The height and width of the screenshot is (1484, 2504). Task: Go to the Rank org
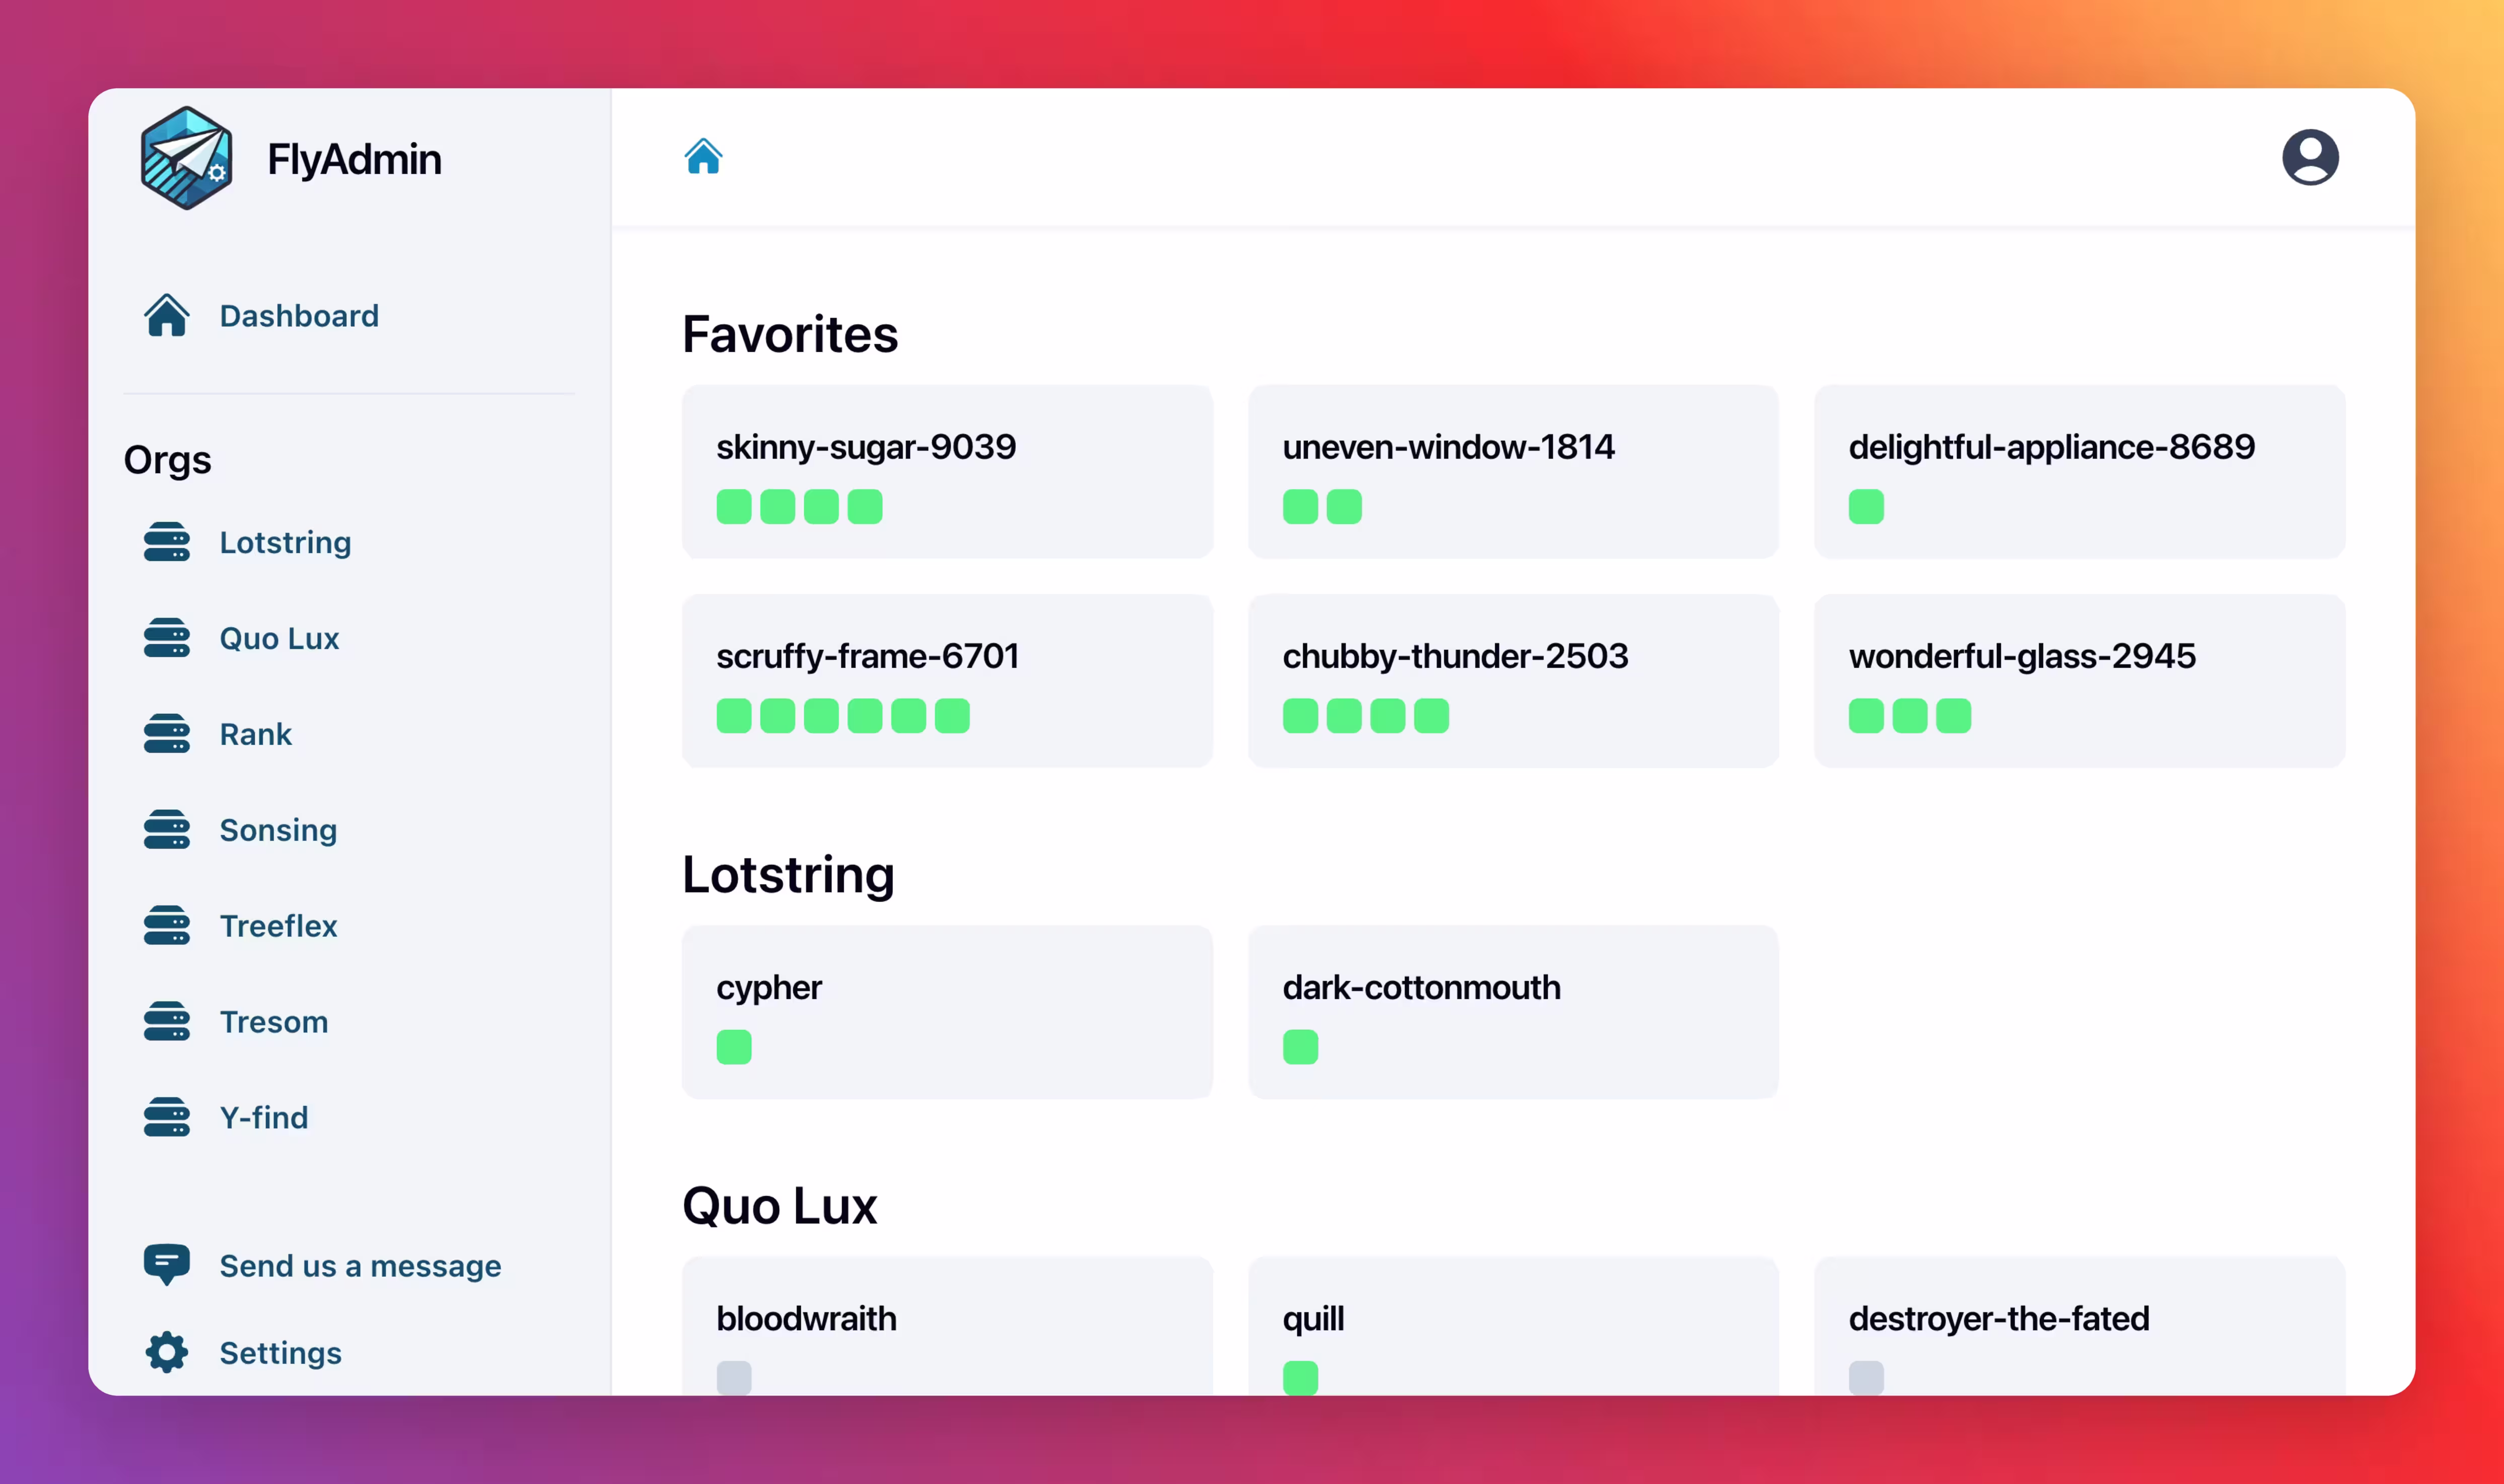pos(255,734)
